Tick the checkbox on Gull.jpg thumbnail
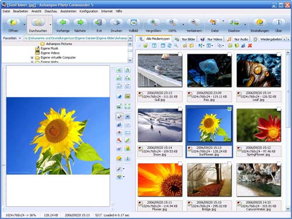 [x=180, y=54]
